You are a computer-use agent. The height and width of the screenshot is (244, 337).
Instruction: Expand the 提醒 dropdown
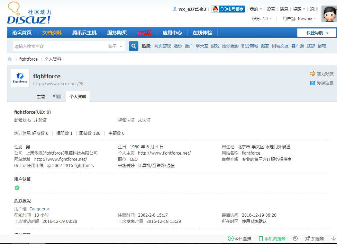coord(299,9)
